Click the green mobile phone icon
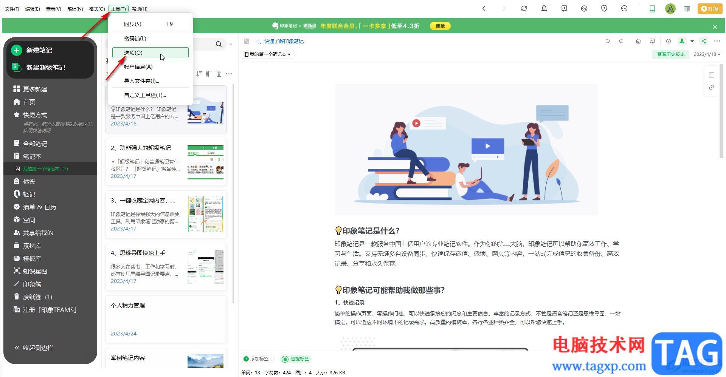726x377 pixels. coord(652,9)
